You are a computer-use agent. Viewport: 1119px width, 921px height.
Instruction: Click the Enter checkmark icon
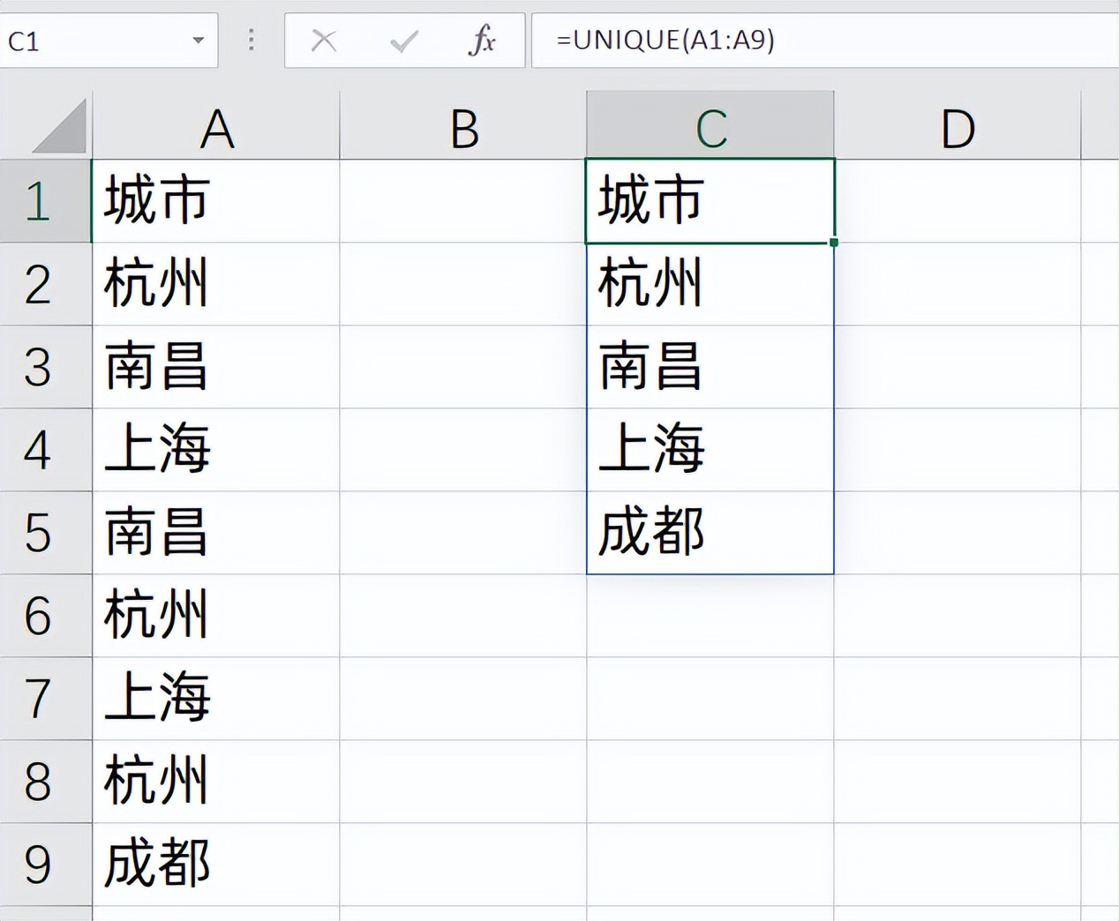pos(403,40)
